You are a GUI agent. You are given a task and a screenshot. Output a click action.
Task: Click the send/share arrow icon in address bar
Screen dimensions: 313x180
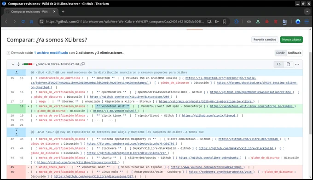tap(217, 22)
